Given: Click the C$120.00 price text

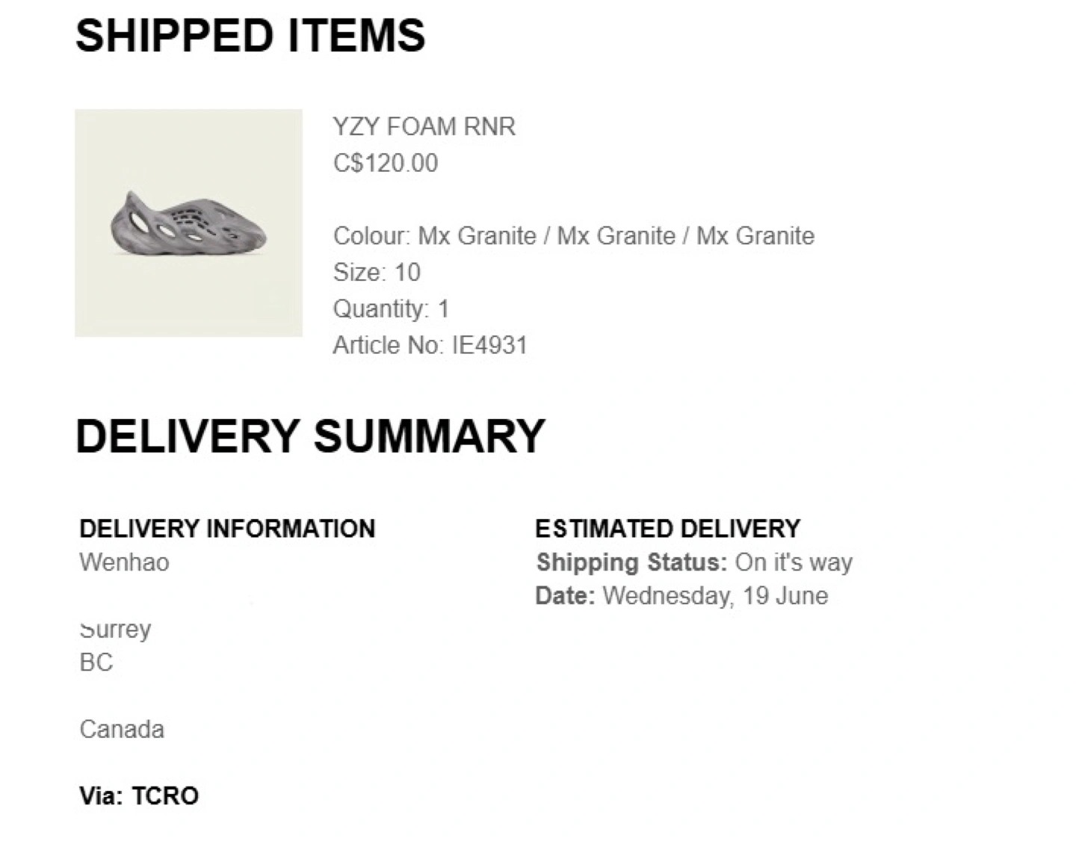Looking at the screenshot, I should [x=386, y=163].
